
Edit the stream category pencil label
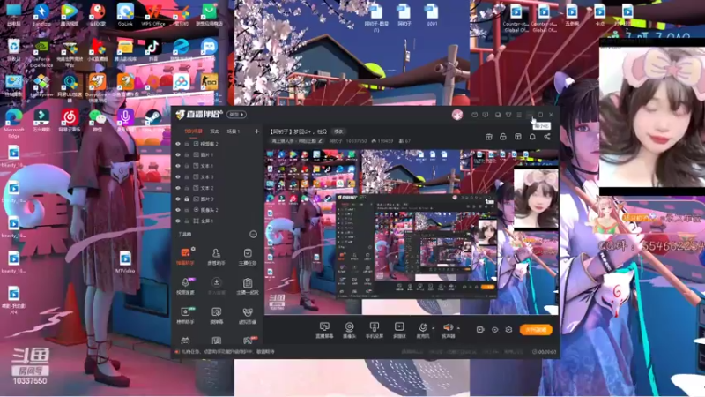click(297, 141)
